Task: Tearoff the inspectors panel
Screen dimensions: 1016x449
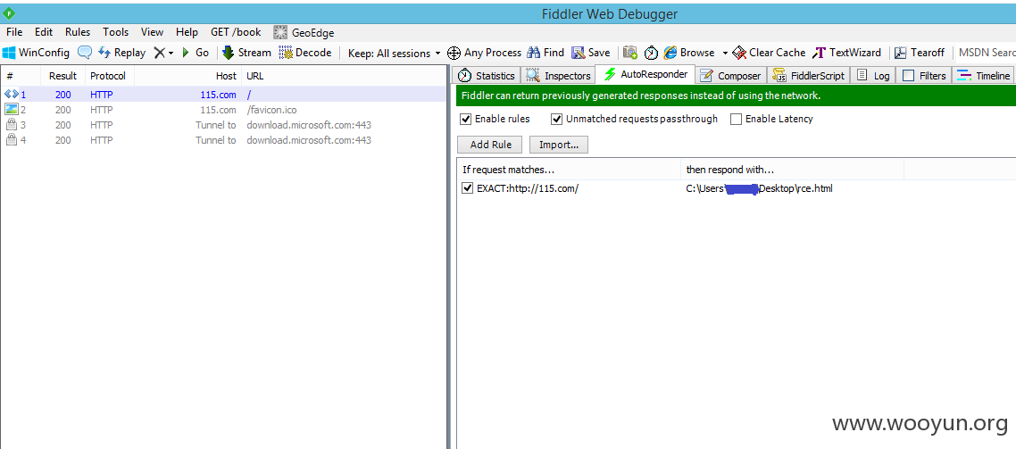Action: [920, 54]
